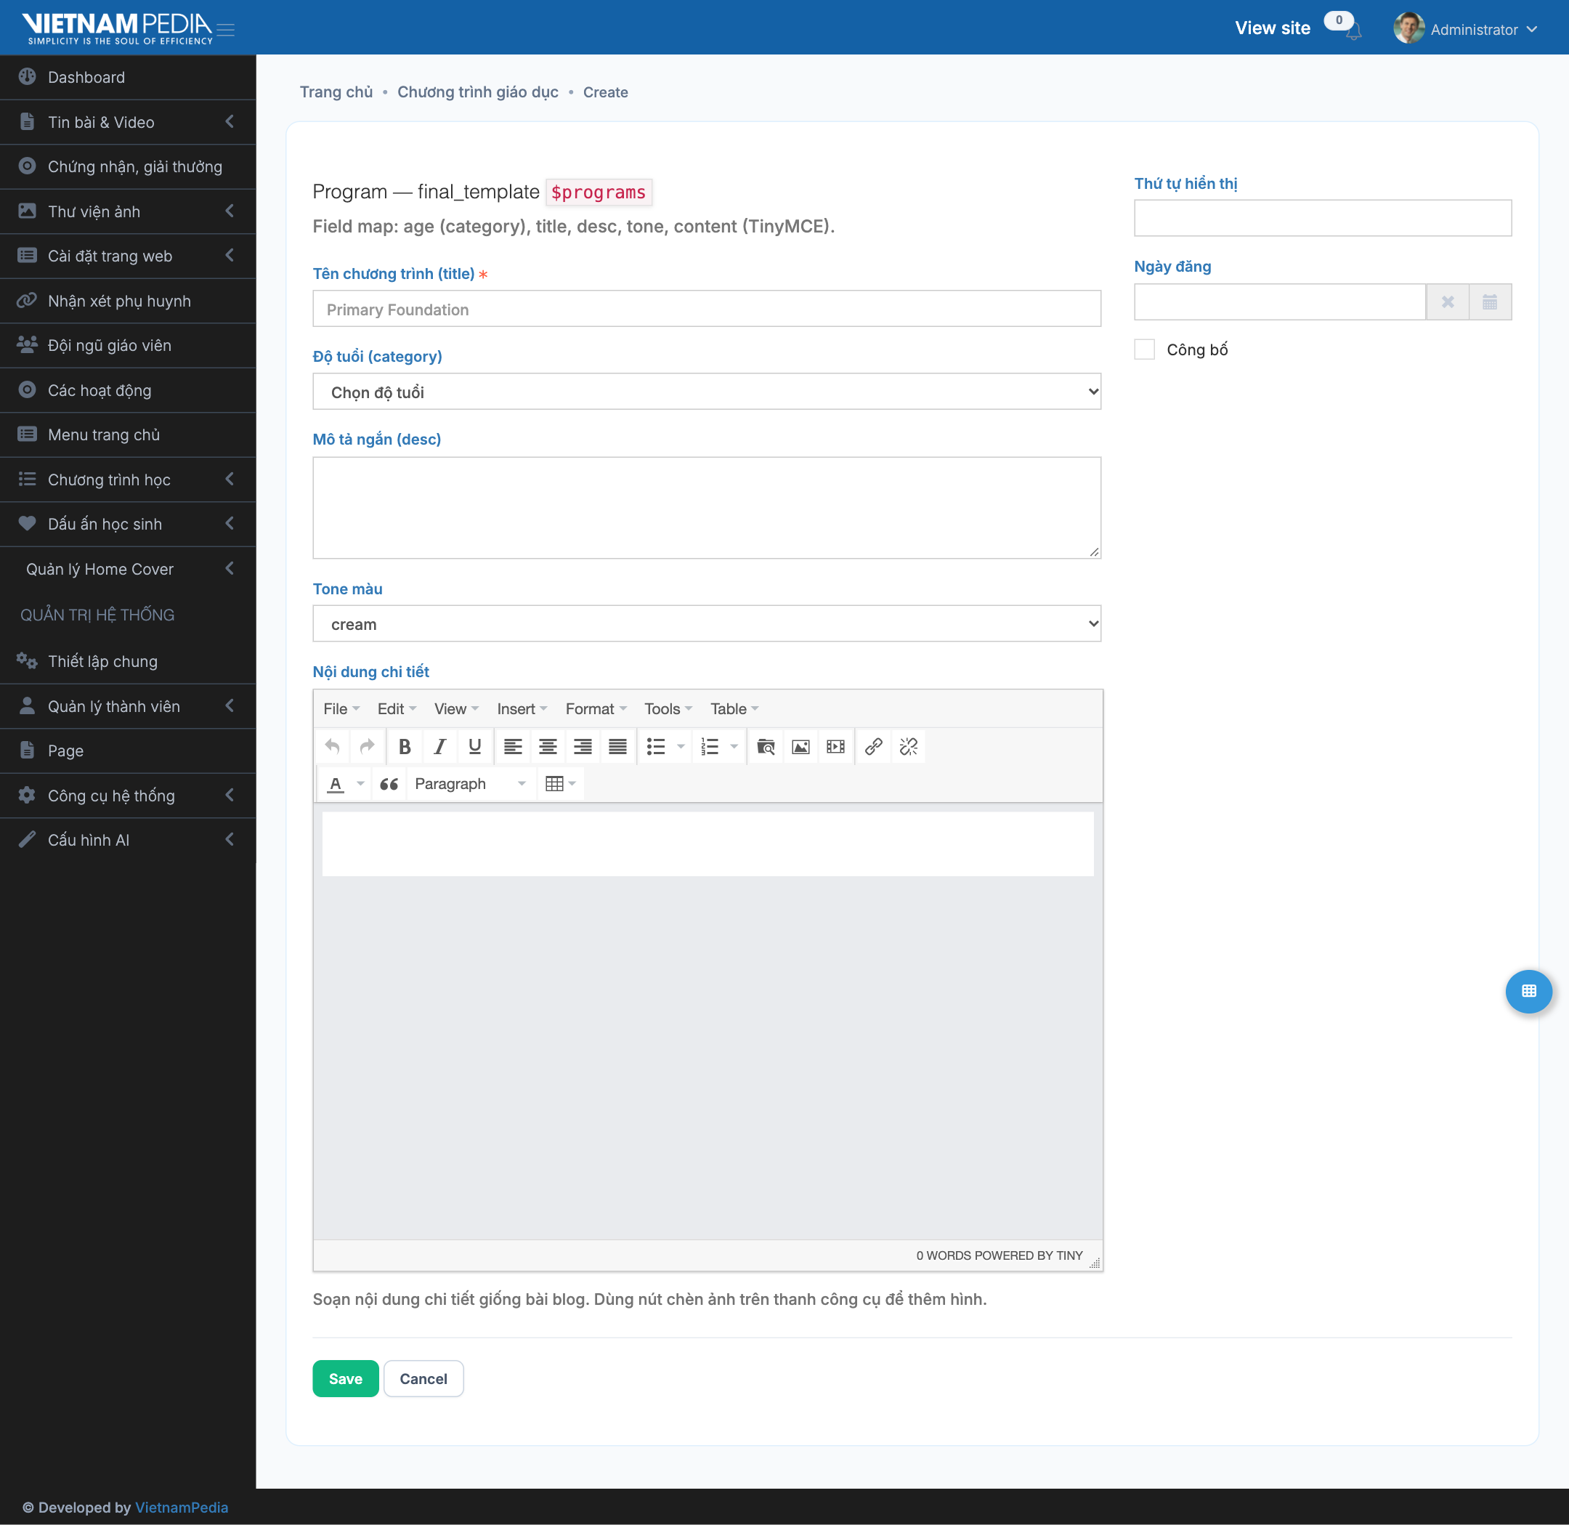Open the editor File menu
Image resolution: width=1569 pixels, height=1525 pixels.
pyautogui.click(x=341, y=709)
